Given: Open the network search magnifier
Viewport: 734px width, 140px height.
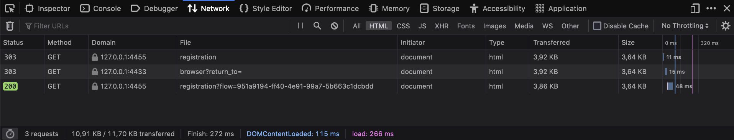Looking at the screenshot, I should coord(317,26).
